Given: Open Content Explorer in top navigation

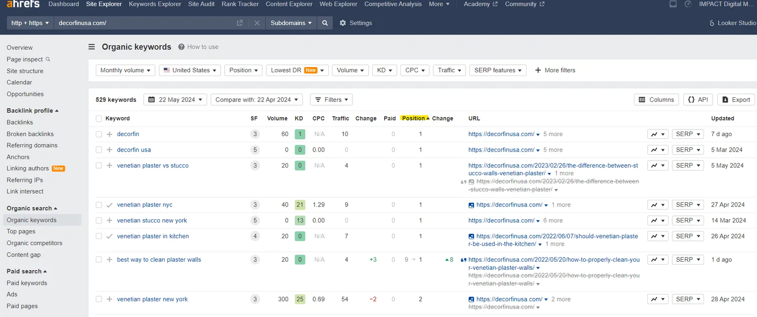Looking at the screenshot, I should (289, 4).
